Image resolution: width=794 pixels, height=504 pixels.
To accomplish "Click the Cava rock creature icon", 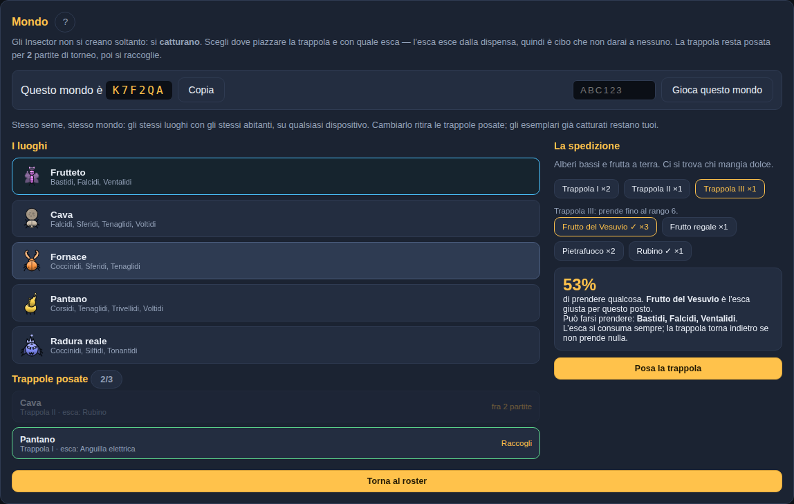I will (32, 218).
